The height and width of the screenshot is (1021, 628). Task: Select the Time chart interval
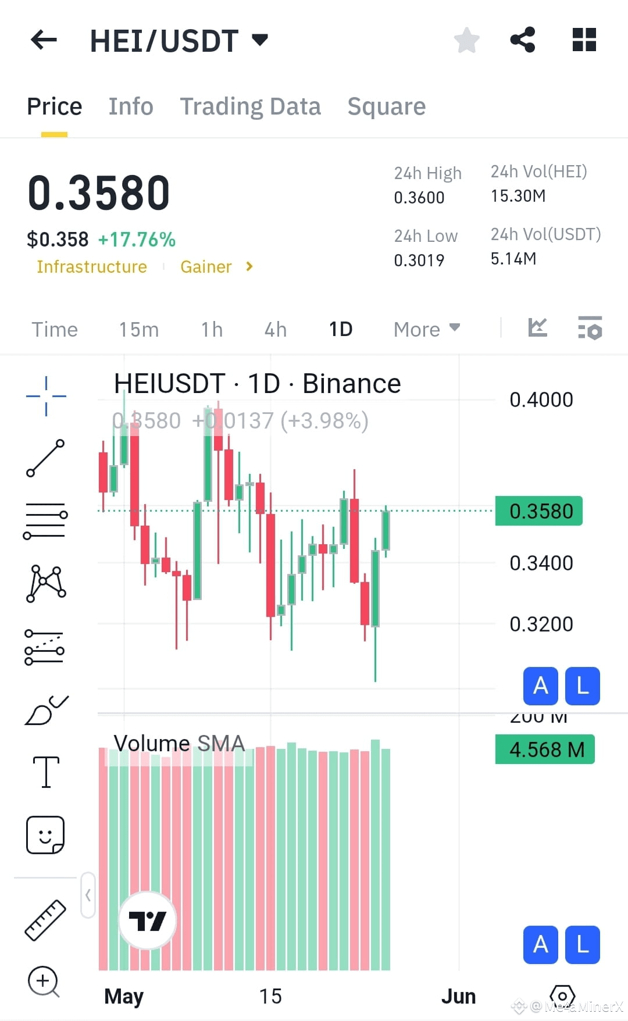(x=55, y=330)
